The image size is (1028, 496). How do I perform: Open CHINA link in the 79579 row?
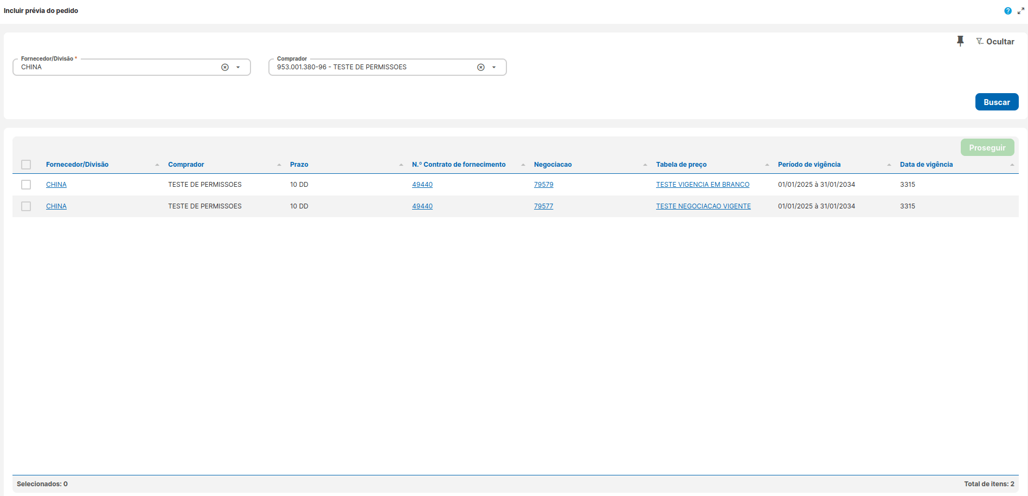pyautogui.click(x=56, y=185)
